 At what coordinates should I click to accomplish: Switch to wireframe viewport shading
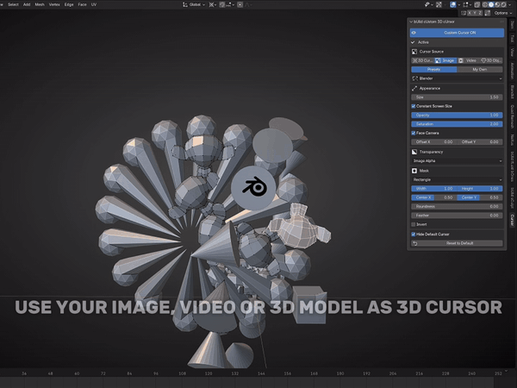[485, 4]
